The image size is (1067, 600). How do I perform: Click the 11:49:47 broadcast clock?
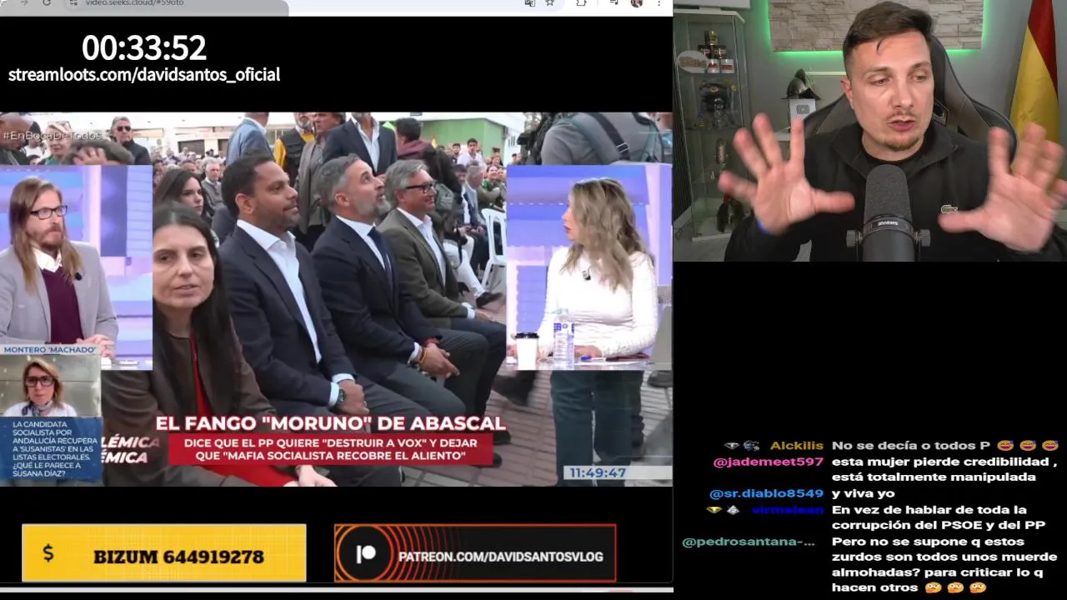click(x=597, y=472)
